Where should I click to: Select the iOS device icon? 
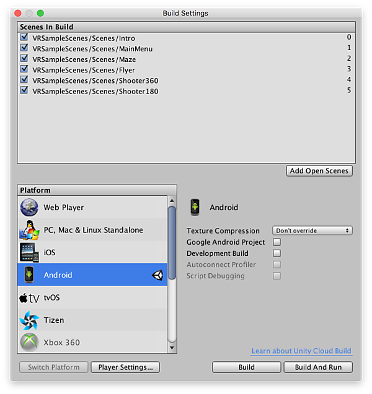pos(29,252)
